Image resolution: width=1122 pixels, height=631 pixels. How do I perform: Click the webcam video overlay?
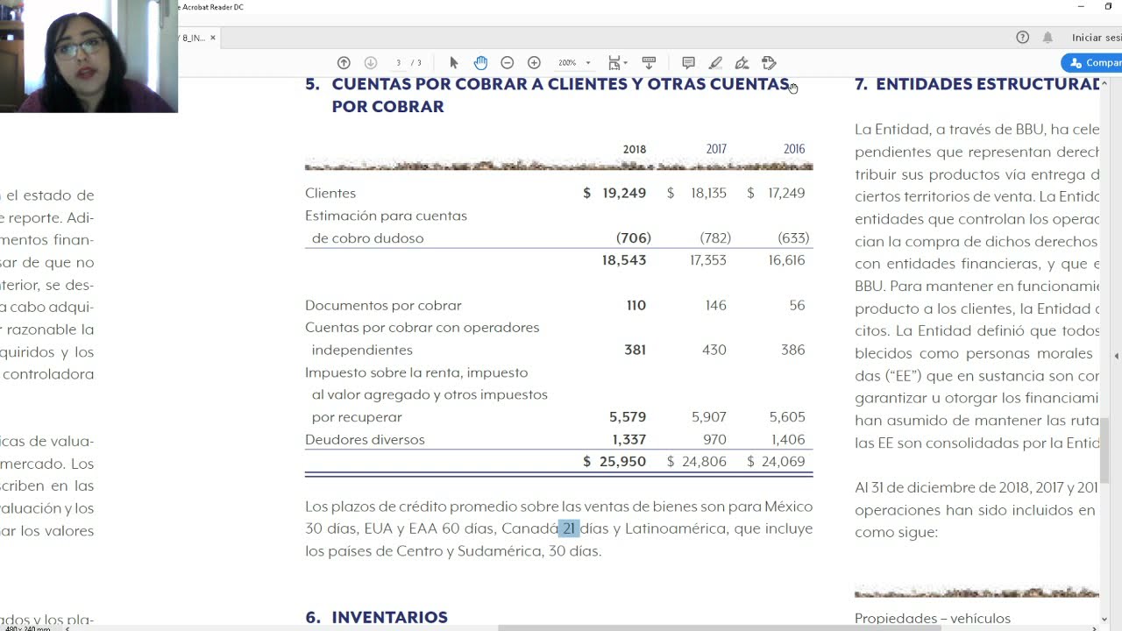point(89,56)
